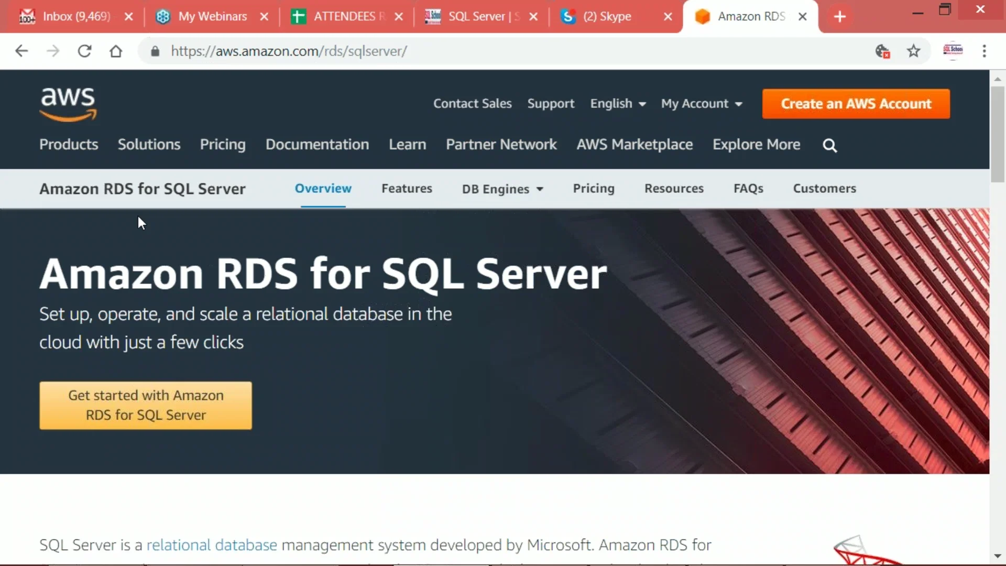Screen dimensions: 1006x566
Task: Select the Pricing sub-navigation tab
Action: tap(594, 189)
